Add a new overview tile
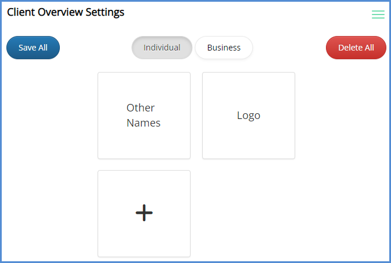Image resolution: width=391 pixels, height=263 pixels. pos(144,213)
